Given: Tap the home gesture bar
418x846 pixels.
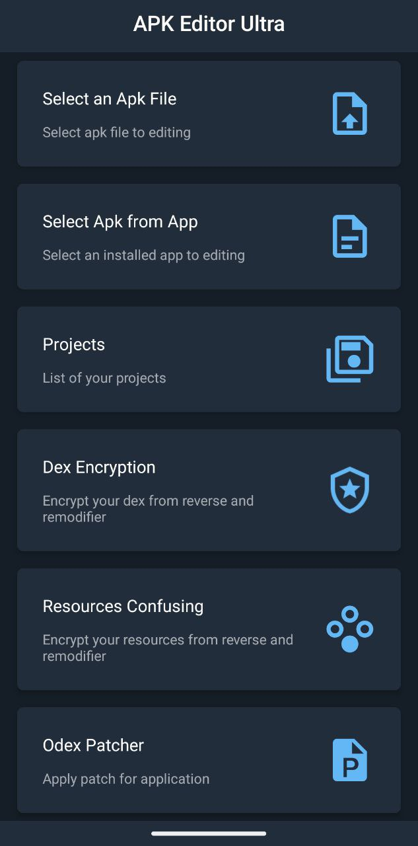Looking at the screenshot, I should [209, 833].
